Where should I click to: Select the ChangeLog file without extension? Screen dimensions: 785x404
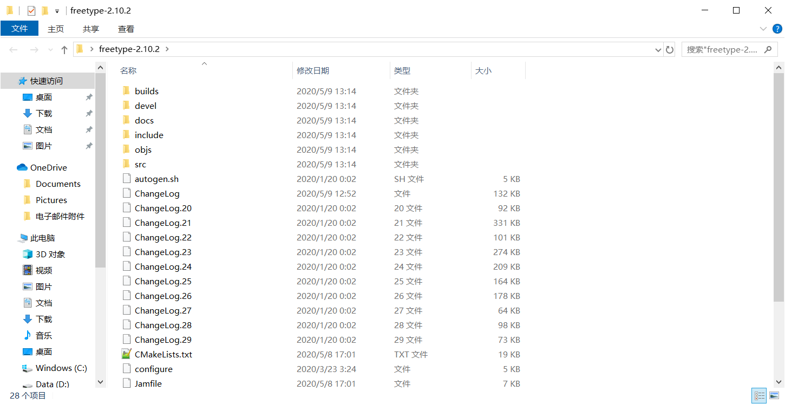tap(157, 193)
